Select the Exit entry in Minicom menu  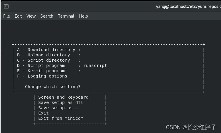pos(44,113)
